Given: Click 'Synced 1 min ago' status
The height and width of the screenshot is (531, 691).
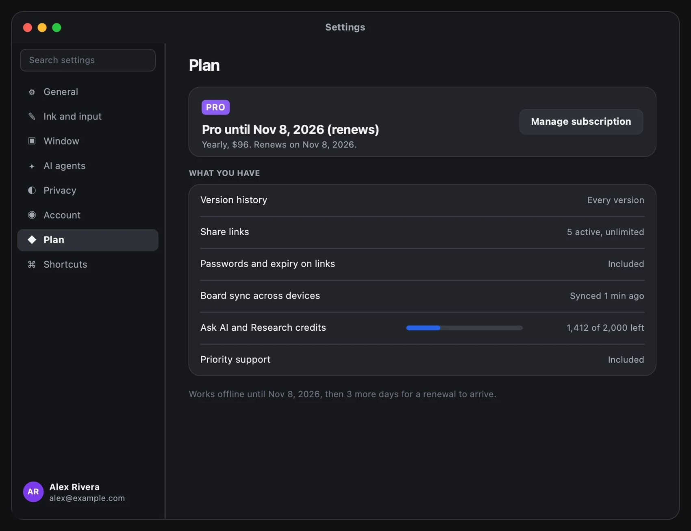Looking at the screenshot, I should (607, 296).
